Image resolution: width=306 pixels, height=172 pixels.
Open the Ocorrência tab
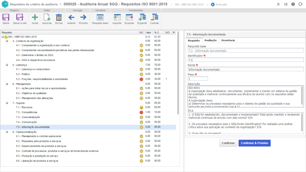click(x=228, y=40)
